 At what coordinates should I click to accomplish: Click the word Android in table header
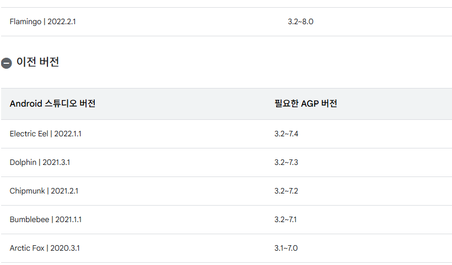(26, 103)
